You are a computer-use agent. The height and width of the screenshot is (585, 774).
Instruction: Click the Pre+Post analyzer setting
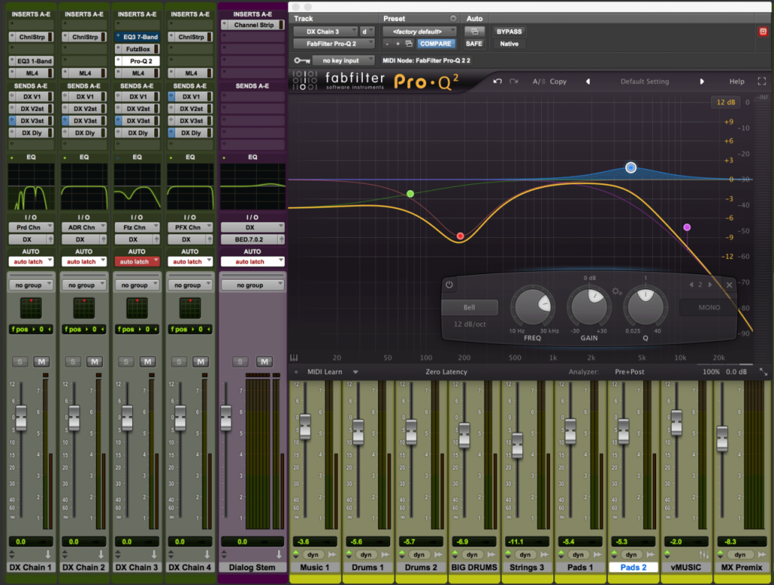[x=630, y=372]
